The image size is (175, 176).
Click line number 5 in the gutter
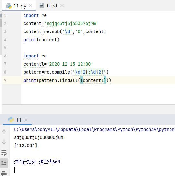[x=5, y=48]
